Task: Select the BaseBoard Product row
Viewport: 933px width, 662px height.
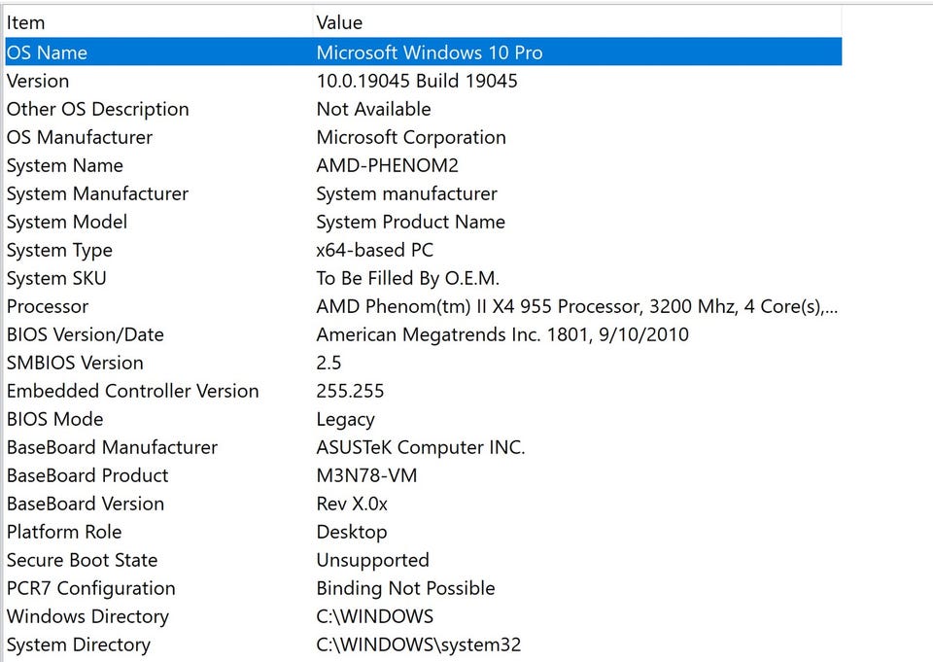Action: point(87,475)
